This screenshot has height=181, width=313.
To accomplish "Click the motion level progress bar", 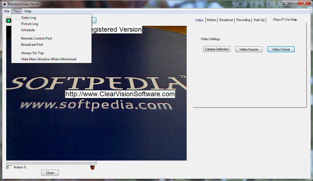I will 52,162.
